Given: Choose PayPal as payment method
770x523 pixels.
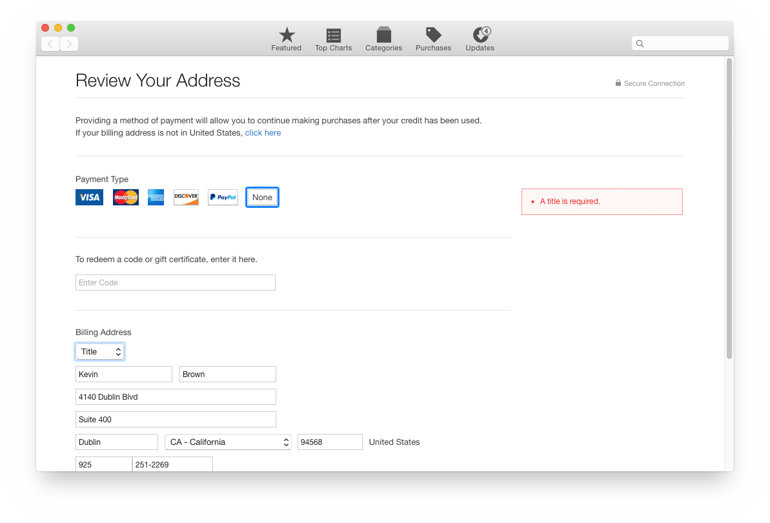Looking at the screenshot, I should coord(223,198).
